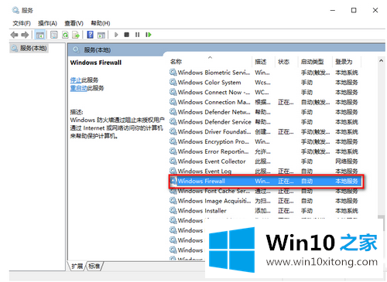Click the Restart Service green icon
The width and height of the screenshot is (387, 282).
point(149,35)
